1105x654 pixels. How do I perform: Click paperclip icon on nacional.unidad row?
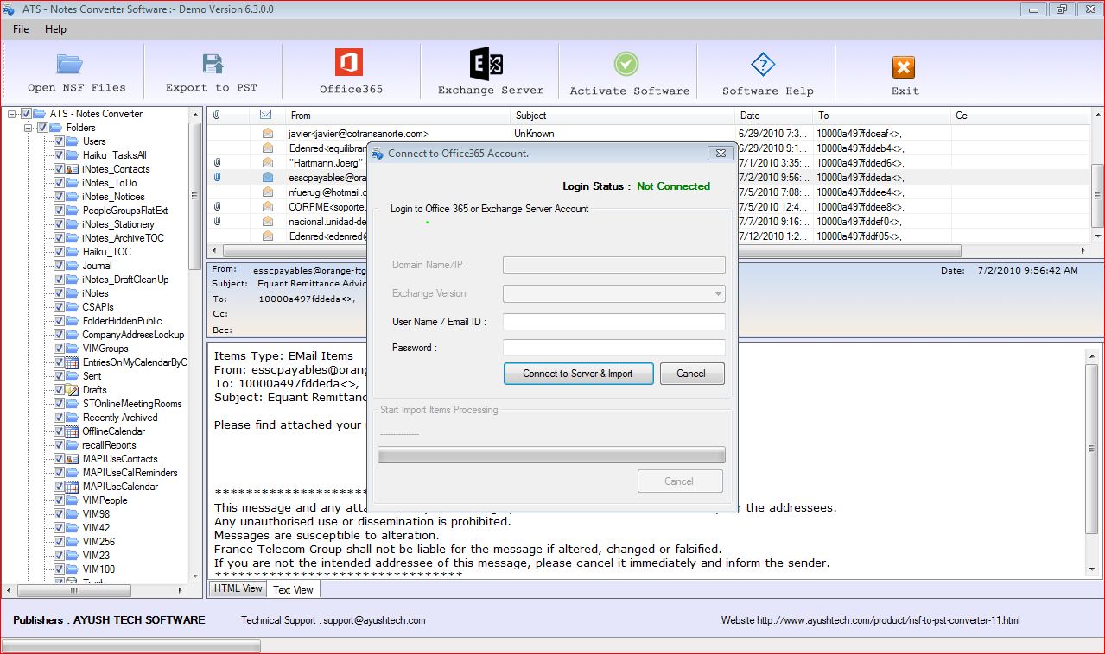coord(217,221)
